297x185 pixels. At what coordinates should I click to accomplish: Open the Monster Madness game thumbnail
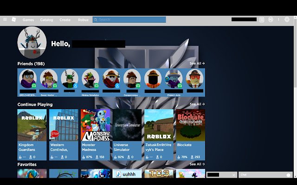[x=95, y=125]
